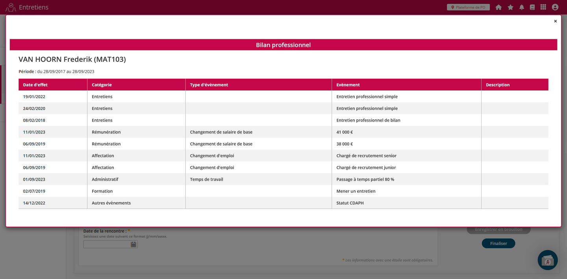The image size is (567, 279).
Task: Click the Evènement column header
Action: (348, 85)
